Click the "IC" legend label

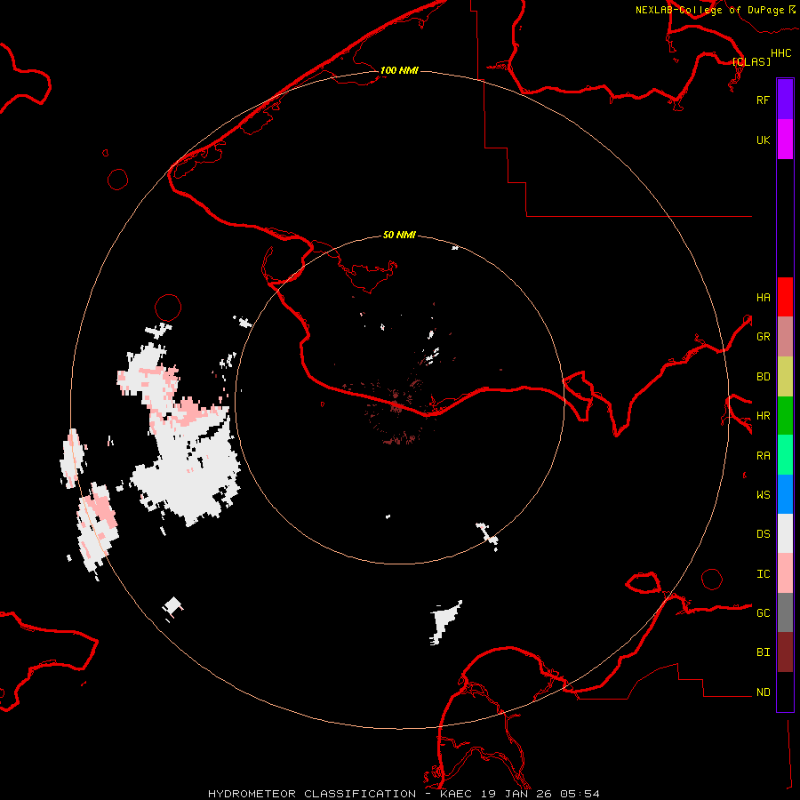tap(763, 574)
